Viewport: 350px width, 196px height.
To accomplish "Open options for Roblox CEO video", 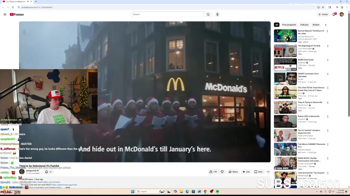I will click(328, 117).
